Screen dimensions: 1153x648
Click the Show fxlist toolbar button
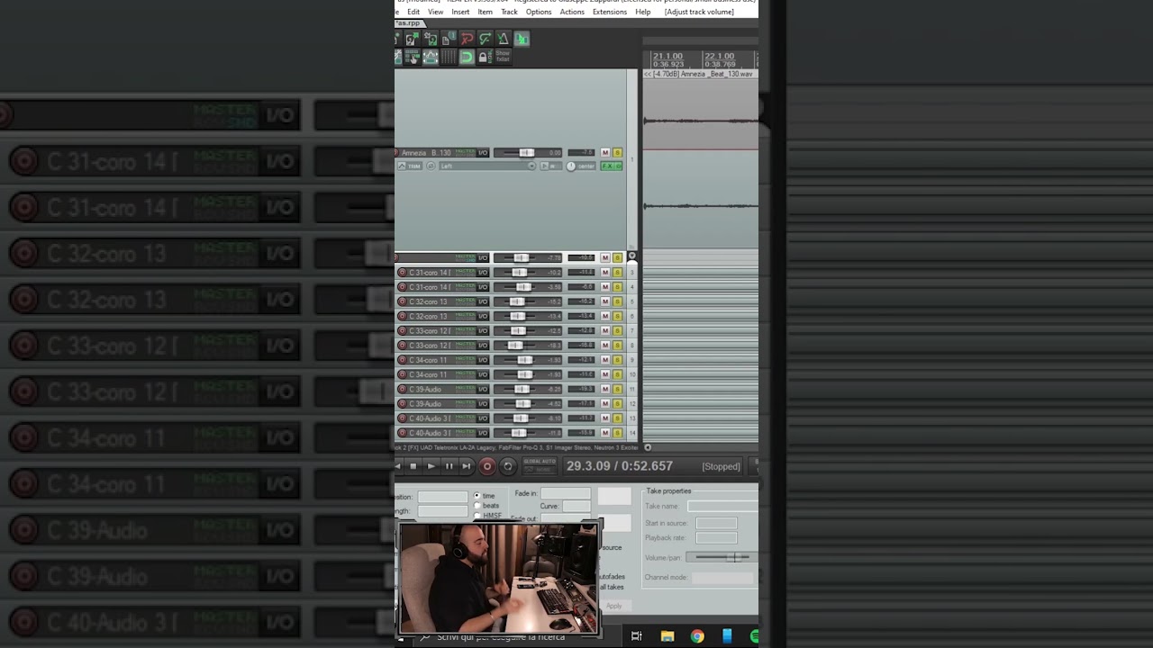click(x=503, y=57)
